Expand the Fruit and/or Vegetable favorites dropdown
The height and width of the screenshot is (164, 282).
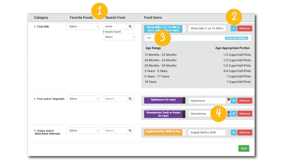pyautogui.click(x=83, y=99)
